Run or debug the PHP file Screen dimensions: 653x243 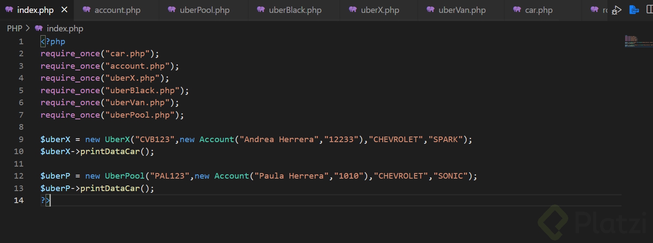tap(617, 10)
